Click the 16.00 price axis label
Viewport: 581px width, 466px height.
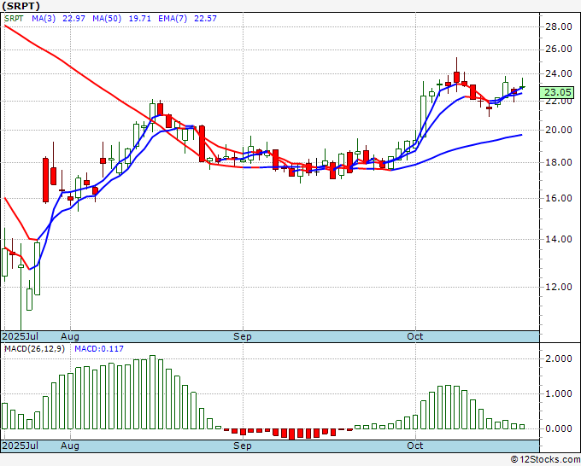click(558, 198)
